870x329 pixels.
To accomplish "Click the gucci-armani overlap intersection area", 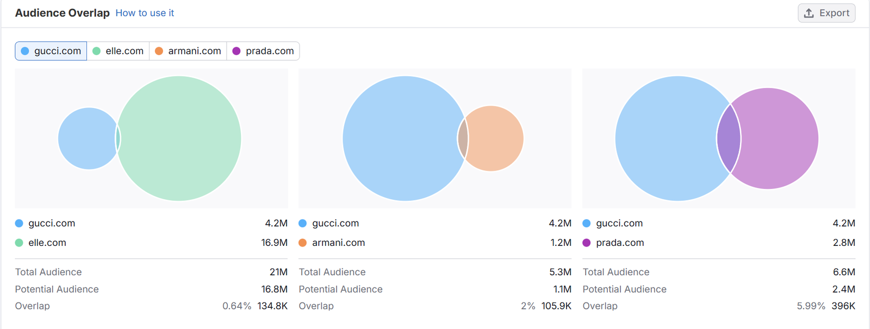I will pyautogui.click(x=463, y=138).
